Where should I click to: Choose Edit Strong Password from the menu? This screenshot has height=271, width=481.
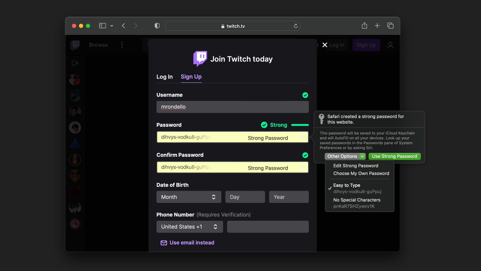[x=356, y=166]
